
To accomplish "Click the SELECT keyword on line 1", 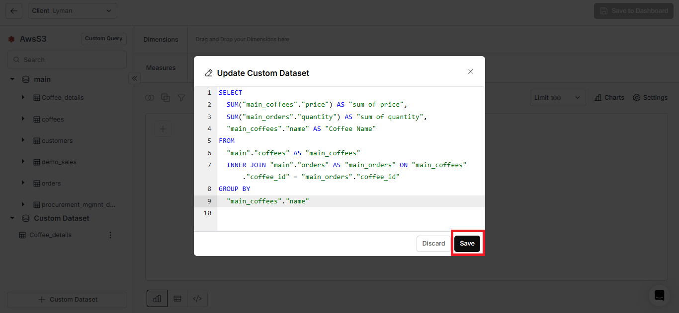I will pyautogui.click(x=230, y=93).
